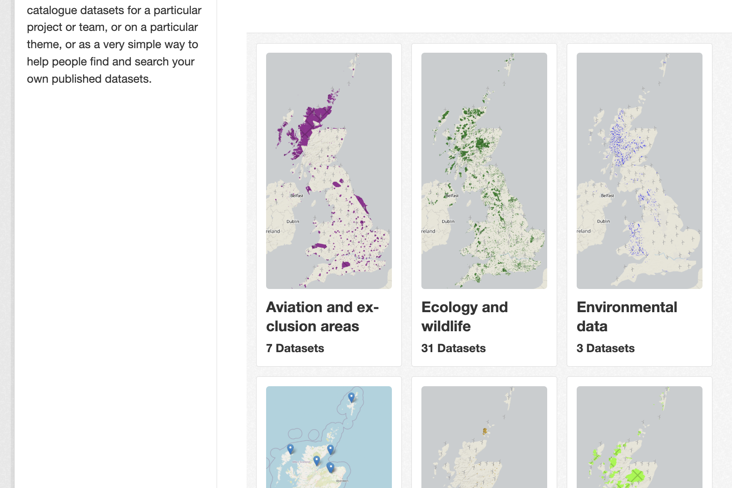Open the green Ecology and wildlife map thumbnail
Image resolution: width=732 pixels, height=488 pixels.
[x=484, y=170]
